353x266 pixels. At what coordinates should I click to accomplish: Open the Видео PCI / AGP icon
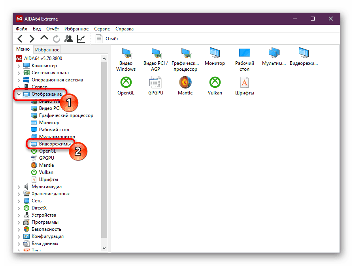click(x=156, y=59)
